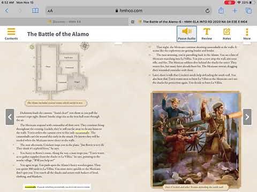This screenshot has width=257, height=192.
Task: Tap the page title The Battle of the Alamo
Action: 58,34
